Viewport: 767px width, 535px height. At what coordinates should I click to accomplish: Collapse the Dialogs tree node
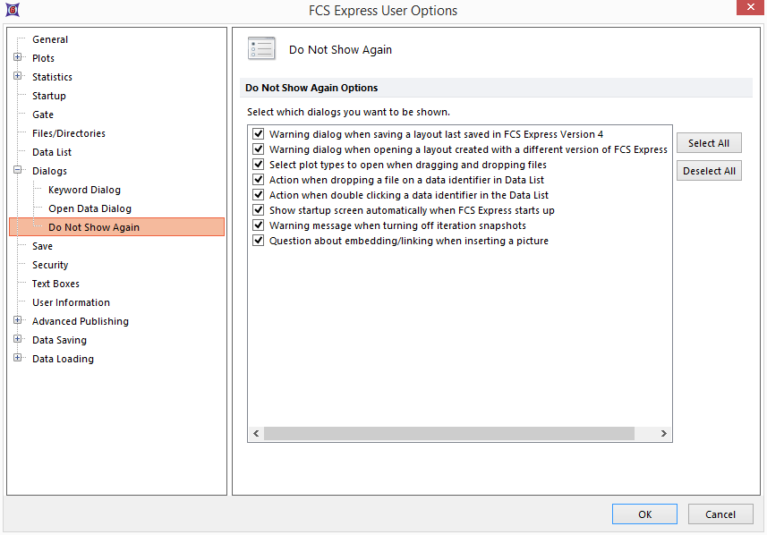point(18,171)
